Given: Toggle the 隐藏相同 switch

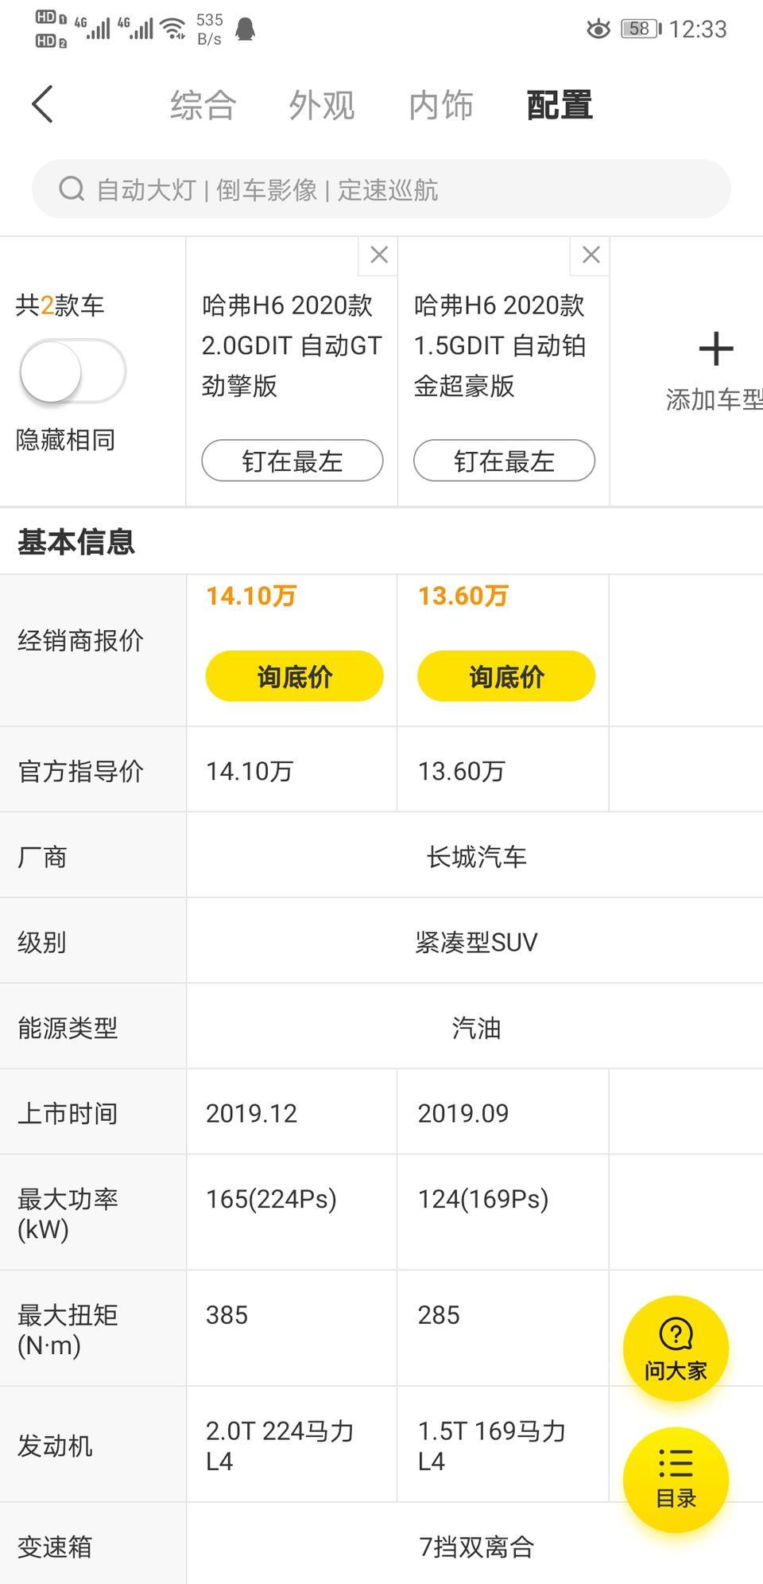Looking at the screenshot, I should pos(72,372).
